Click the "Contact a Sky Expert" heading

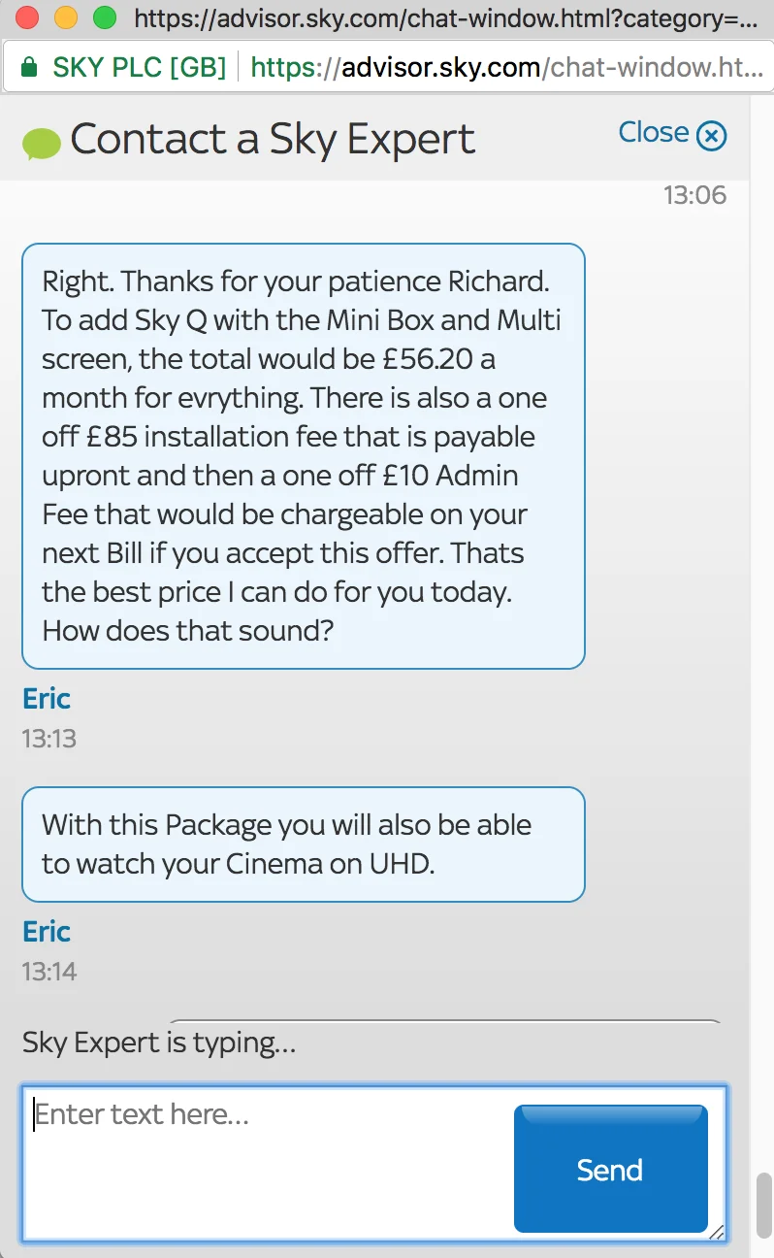[x=273, y=140]
